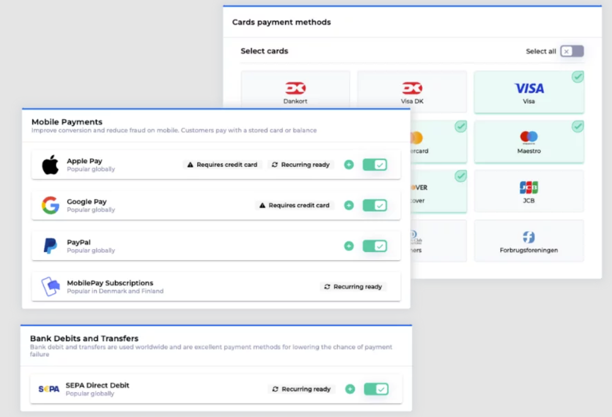Click the recurring arrows icon in MobilePay row
The width and height of the screenshot is (612, 417).
[x=327, y=287]
